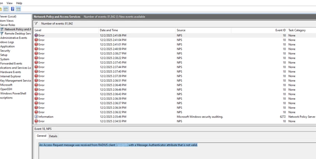Click the error icon of the 2:37:44 PM event
The height and width of the screenshot is (159, 316).
[x=36, y=67]
